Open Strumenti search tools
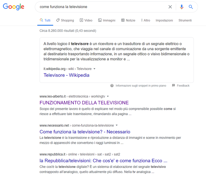Screen dimensions: 206x175 [185, 20]
